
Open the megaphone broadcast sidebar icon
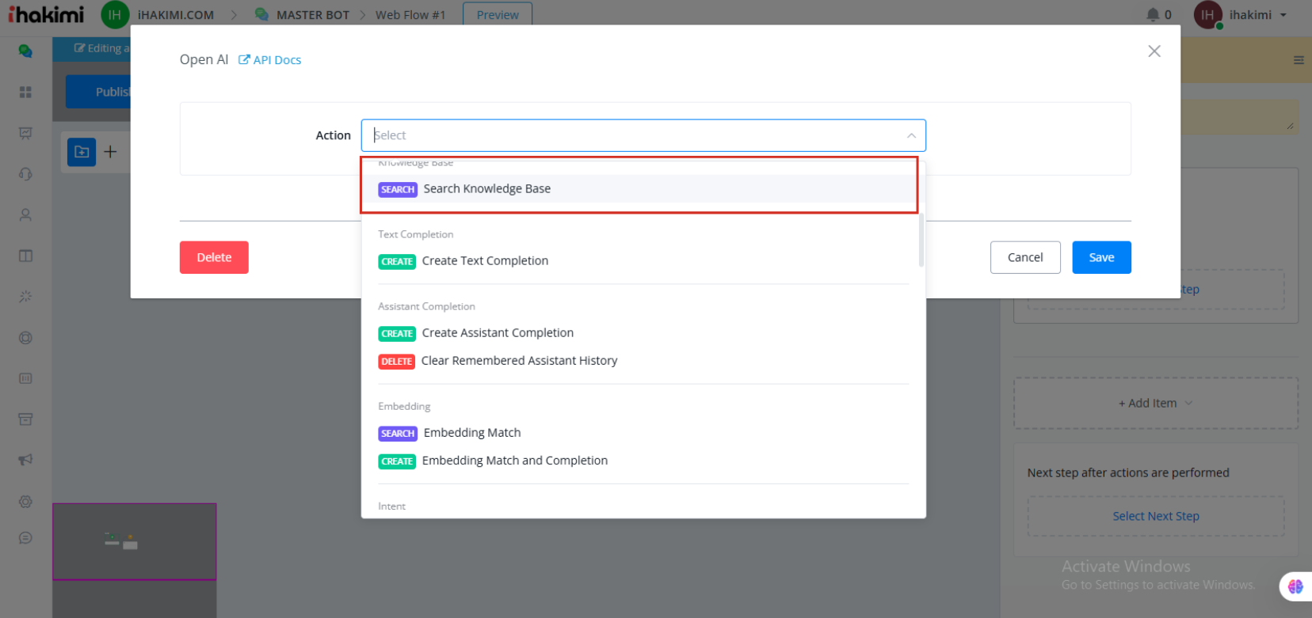point(25,460)
